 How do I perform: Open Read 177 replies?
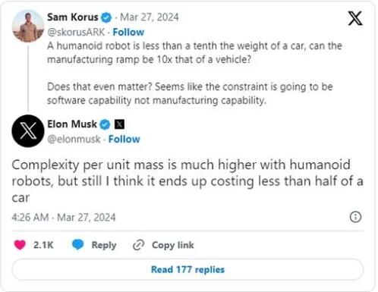click(187, 269)
